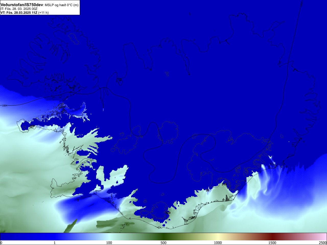Click the '1004' isobar pressure label

point(5,105)
